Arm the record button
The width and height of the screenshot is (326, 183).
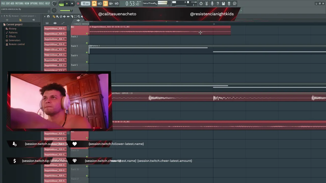point(78,4)
